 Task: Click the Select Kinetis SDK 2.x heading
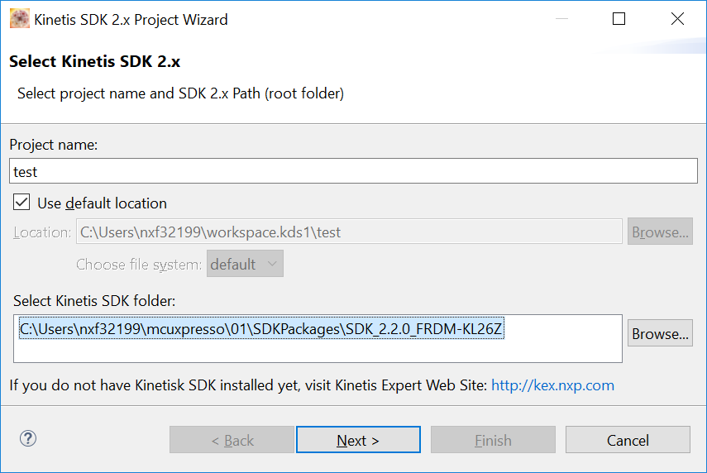click(x=94, y=62)
